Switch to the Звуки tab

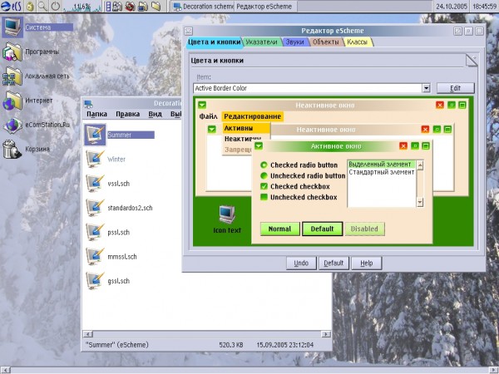294,42
